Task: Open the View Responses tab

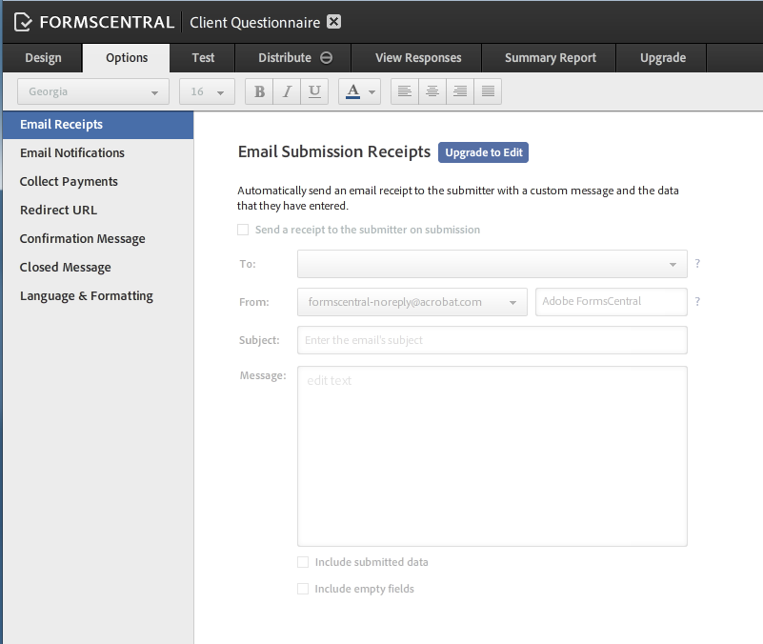Action: 418,58
